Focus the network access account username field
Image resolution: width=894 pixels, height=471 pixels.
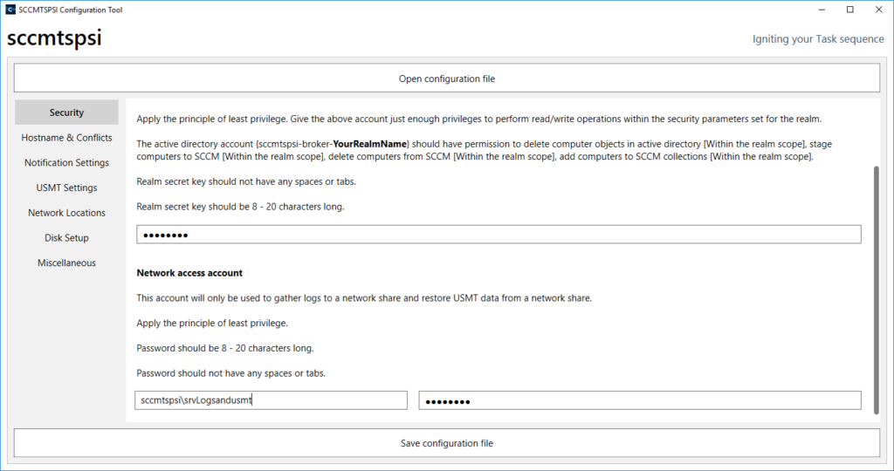click(x=272, y=400)
